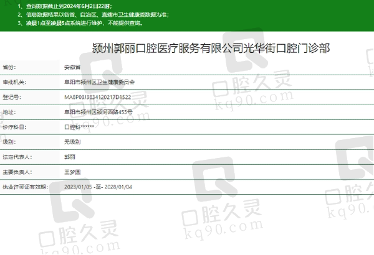Click registration number MA8P03J3834120217D1522
The width and height of the screenshot is (374, 255).
pos(98,97)
